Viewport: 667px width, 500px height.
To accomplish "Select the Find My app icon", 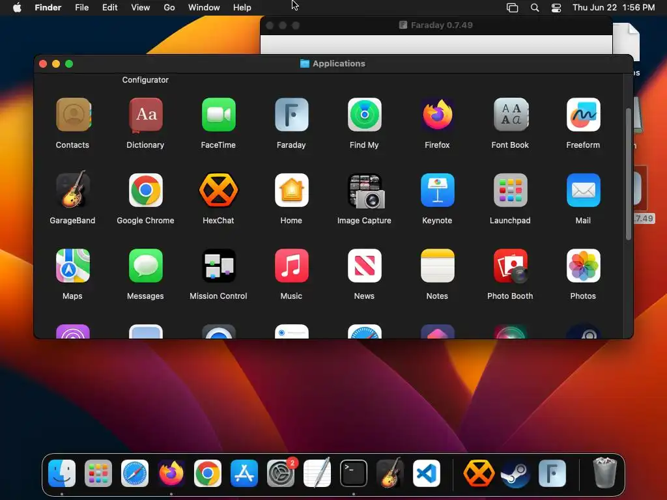I will click(x=364, y=115).
